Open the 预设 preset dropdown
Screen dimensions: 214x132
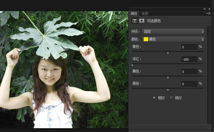click(173, 32)
